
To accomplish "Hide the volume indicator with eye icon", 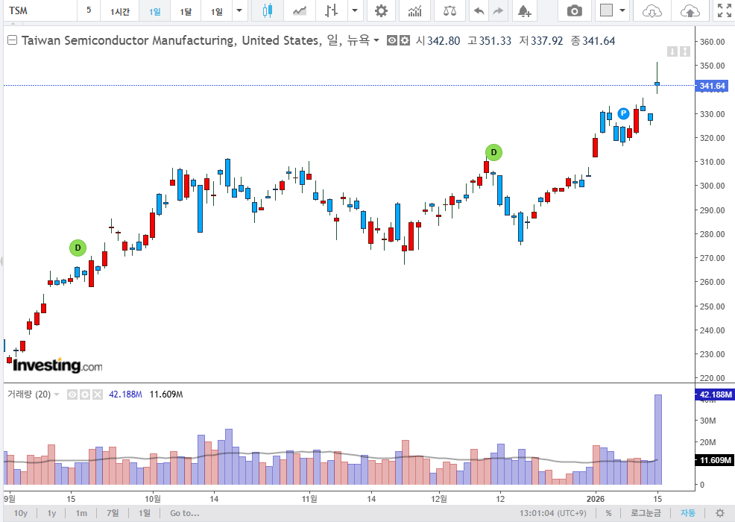I will coord(73,394).
